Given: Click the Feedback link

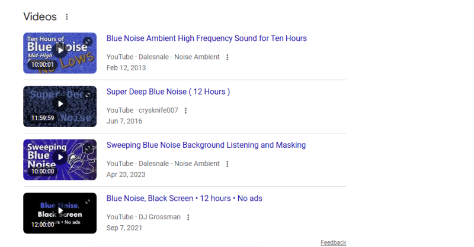Looking at the screenshot, I should point(333,243).
